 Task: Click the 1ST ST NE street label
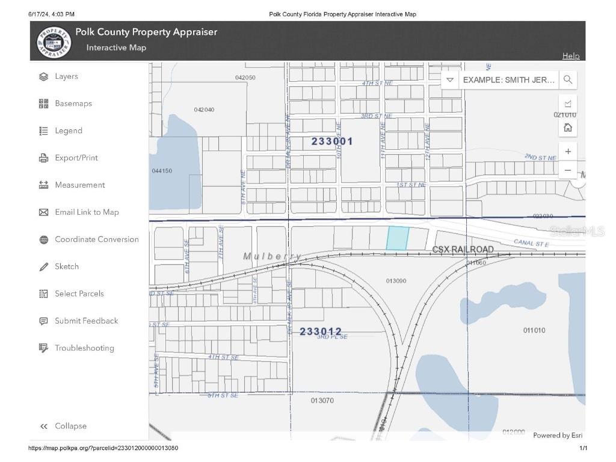pos(411,185)
